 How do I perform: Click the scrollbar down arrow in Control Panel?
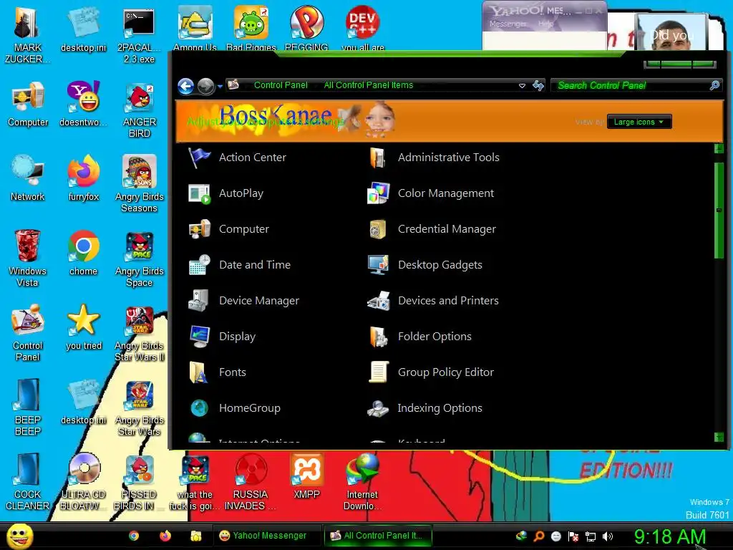719,438
